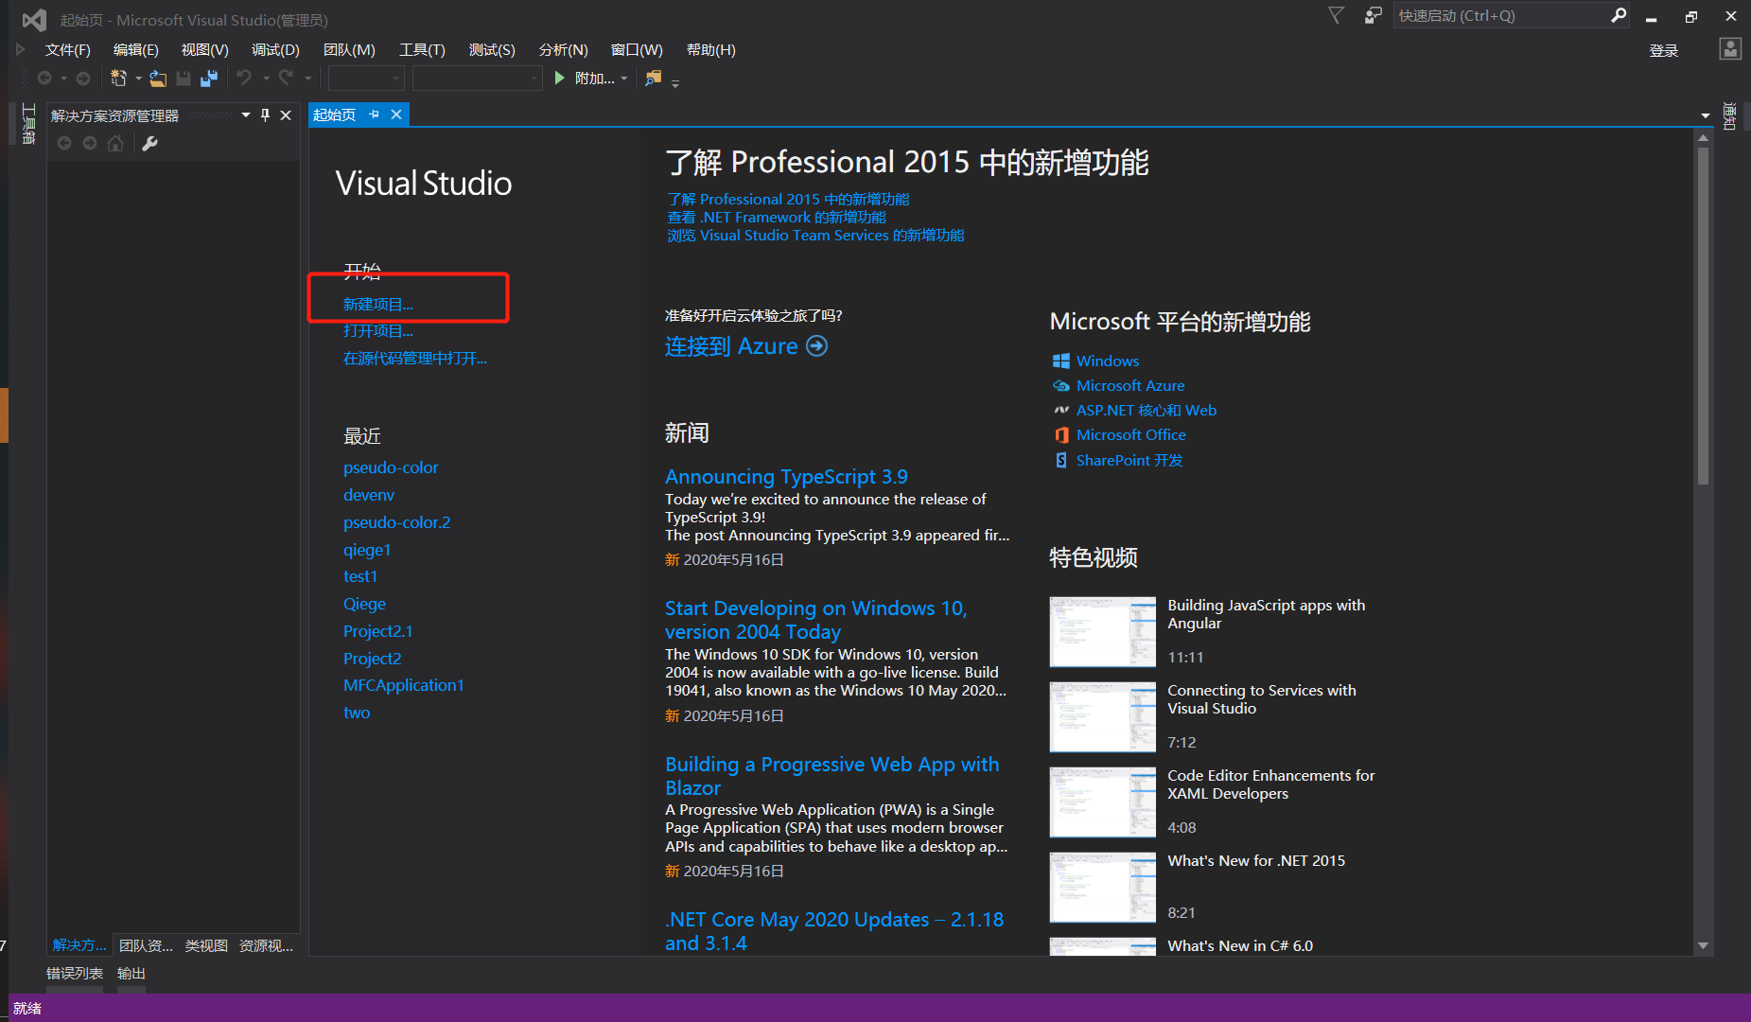The width and height of the screenshot is (1751, 1022).
Task: Switch to the 团队资源 panel tab
Action: click(x=146, y=945)
